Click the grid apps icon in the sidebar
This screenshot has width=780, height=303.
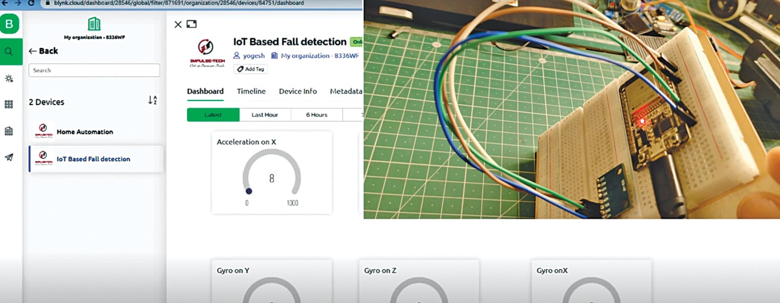pos(9,104)
